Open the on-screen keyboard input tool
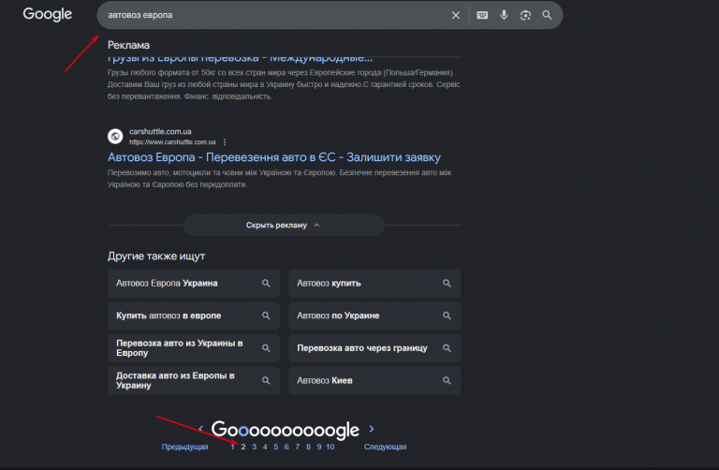 click(x=482, y=15)
